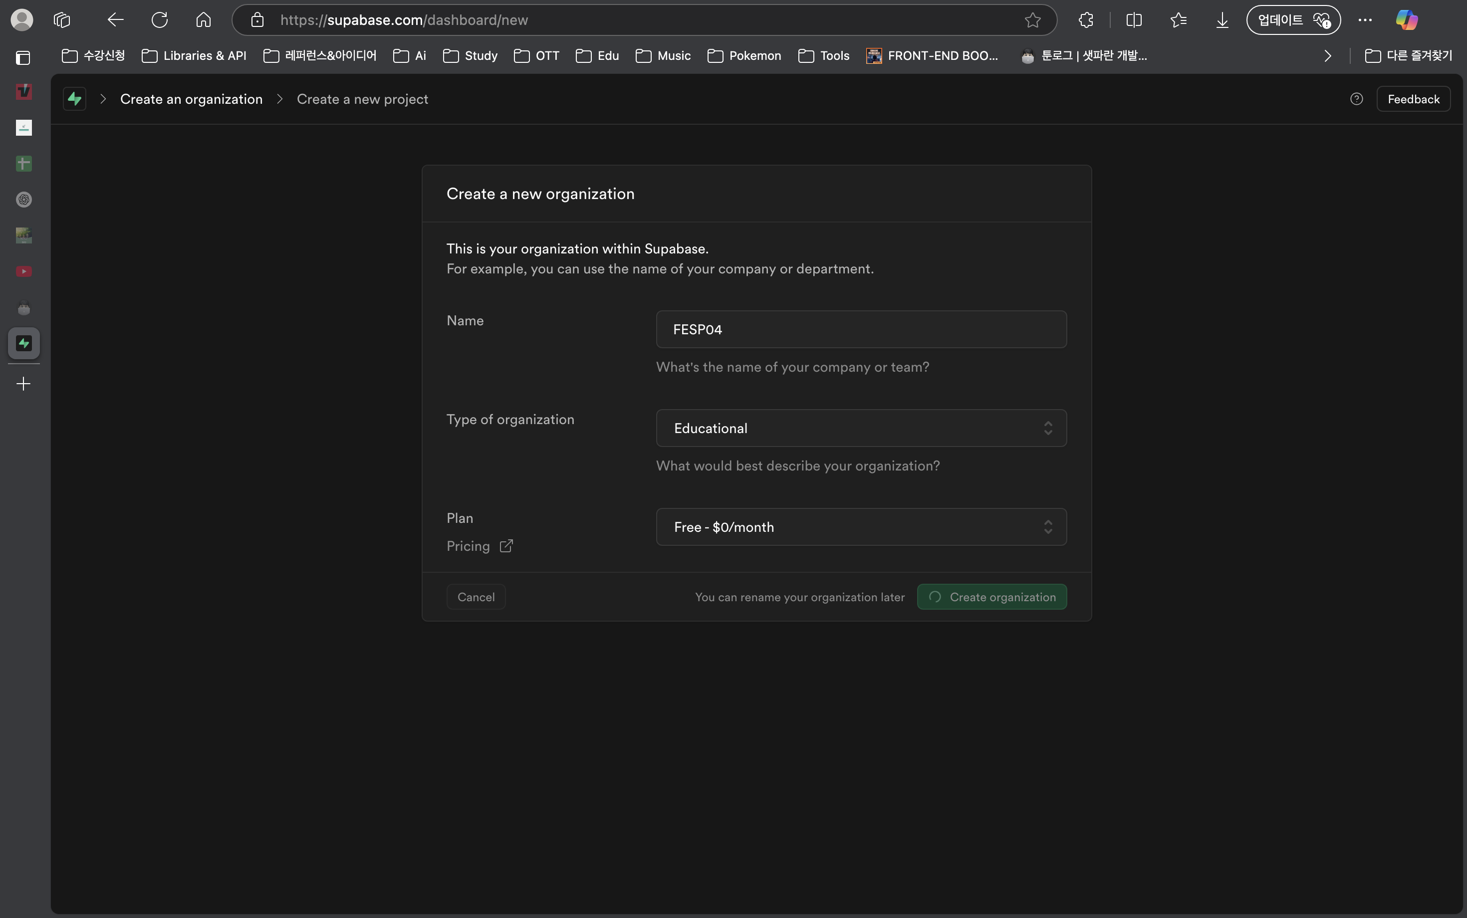
Task: Open the 레퍼런스&아이디어 bookmarks folder
Action: click(x=320, y=56)
